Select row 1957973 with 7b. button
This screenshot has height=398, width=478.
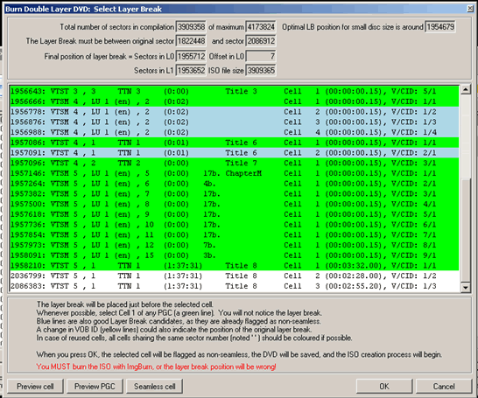(x=235, y=245)
